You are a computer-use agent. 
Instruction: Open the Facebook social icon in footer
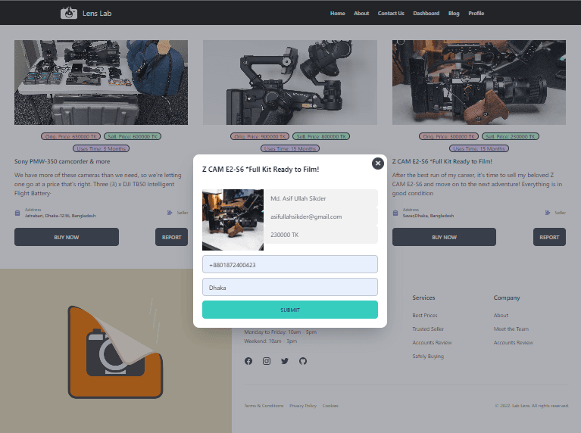pos(248,361)
